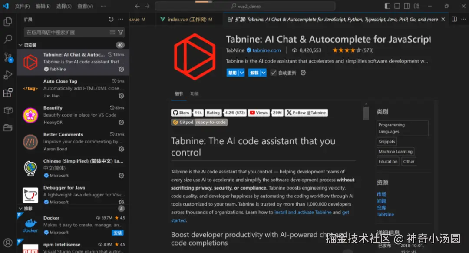Viewport: 469px width, 253px height.
Task: Select Snippets category tag
Action: pyautogui.click(x=387, y=142)
